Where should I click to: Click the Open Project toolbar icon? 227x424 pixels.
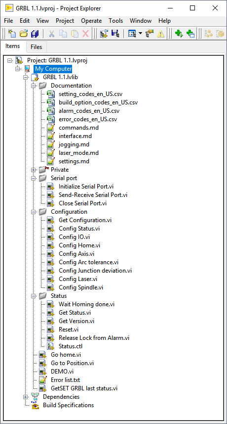point(24,34)
